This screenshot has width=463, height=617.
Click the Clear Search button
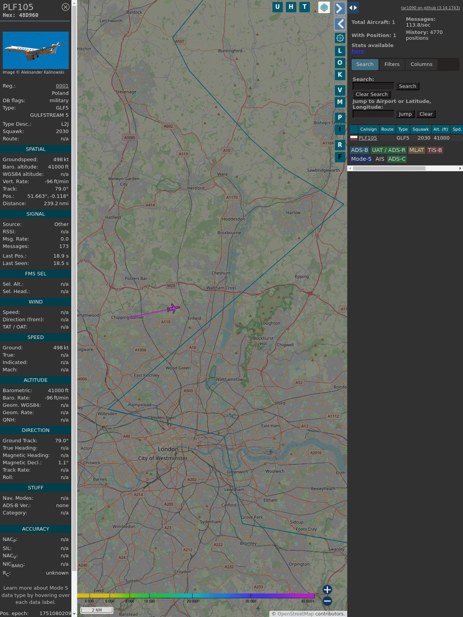pyautogui.click(x=372, y=94)
